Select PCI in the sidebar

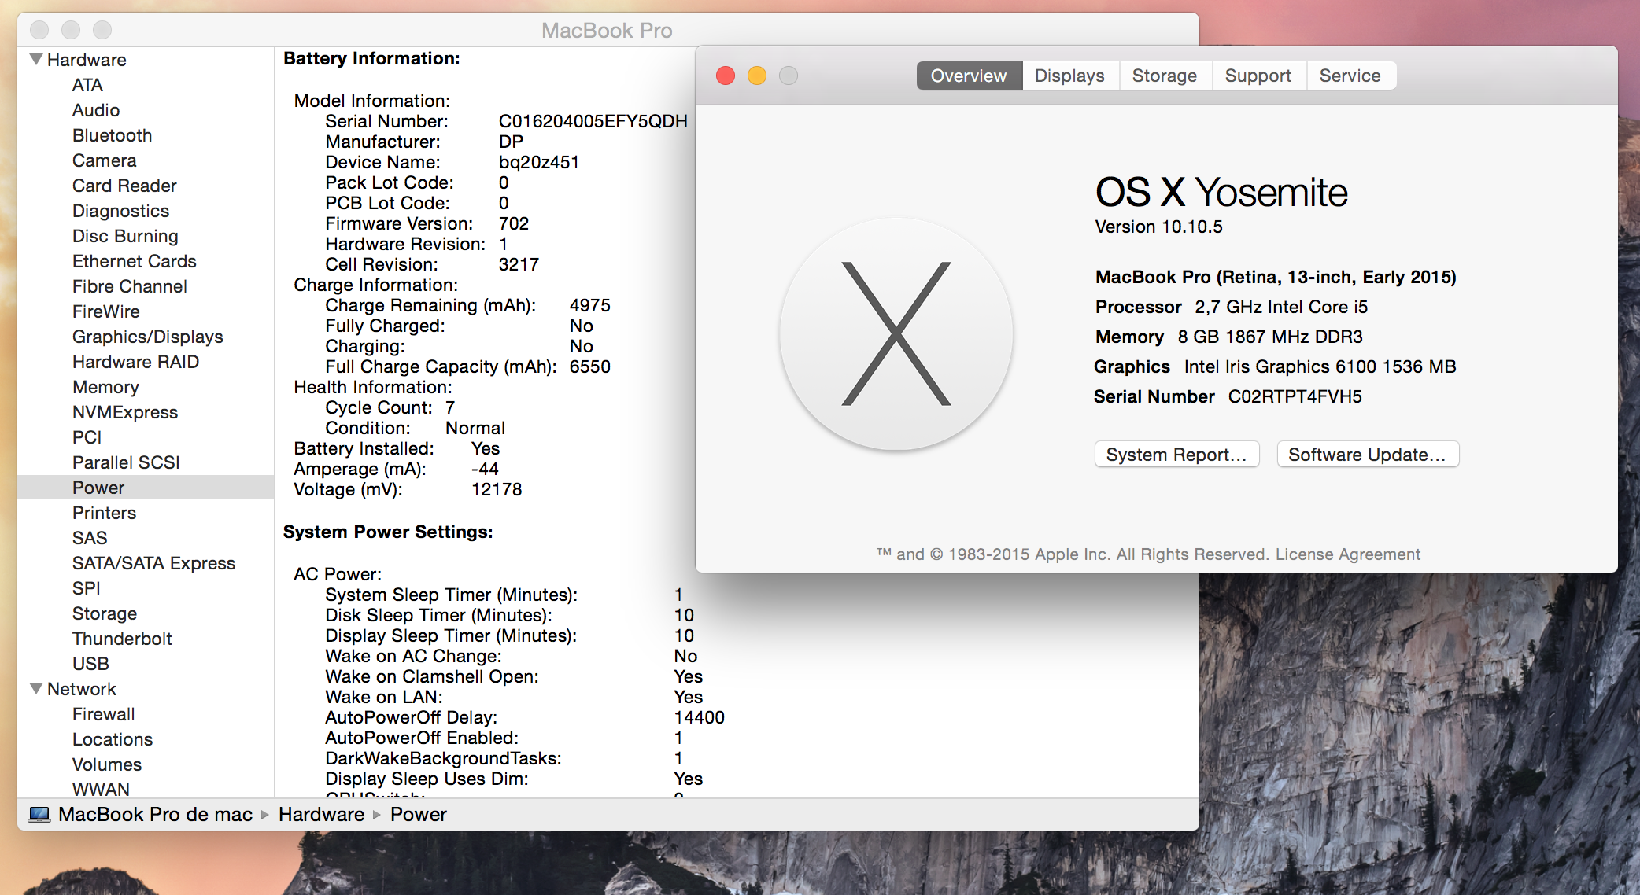coord(87,437)
